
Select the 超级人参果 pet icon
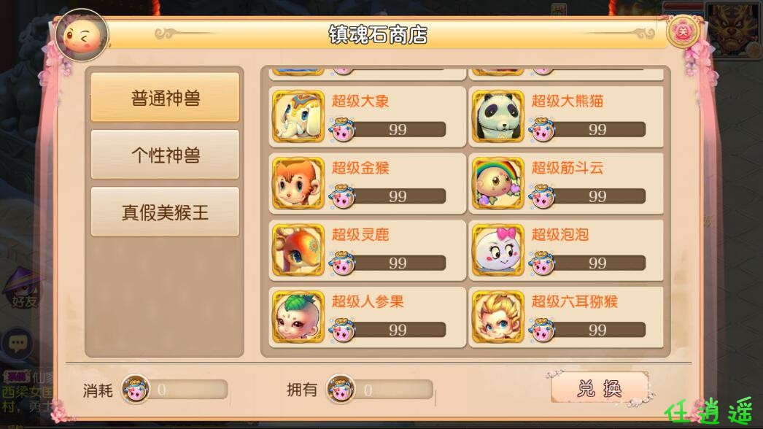(298, 317)
